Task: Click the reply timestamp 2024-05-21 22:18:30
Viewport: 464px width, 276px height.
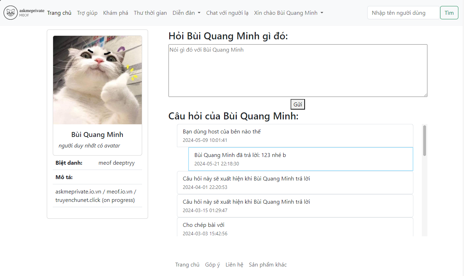Action: click(217, 164)
